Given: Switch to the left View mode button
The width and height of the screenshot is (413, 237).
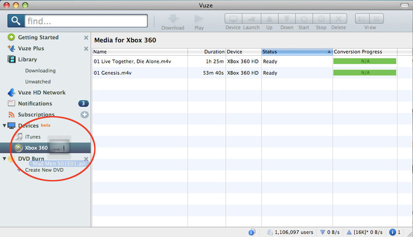Looking at the screenshot, I should pos(362,19).
